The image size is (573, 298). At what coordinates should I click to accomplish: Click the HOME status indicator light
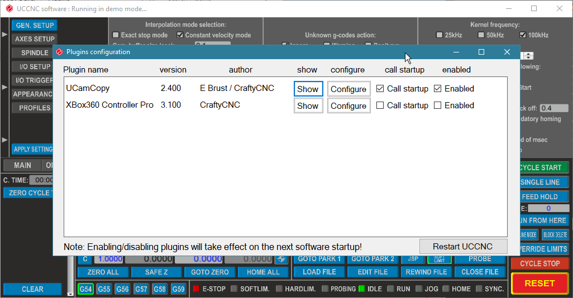coord(446,289)
